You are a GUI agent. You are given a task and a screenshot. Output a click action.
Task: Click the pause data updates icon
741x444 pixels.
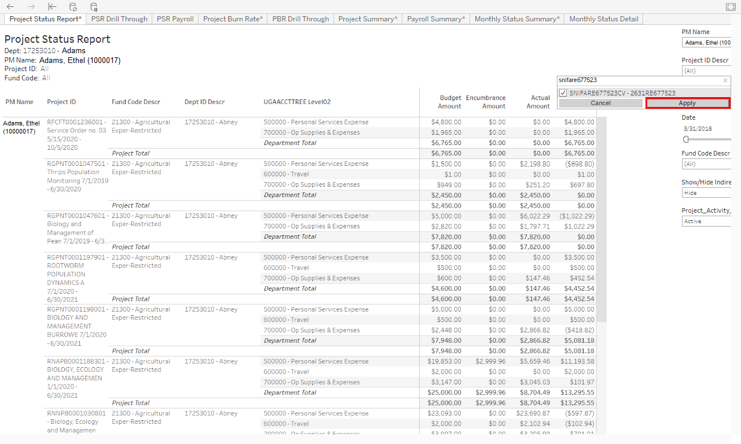pos(94,7)
